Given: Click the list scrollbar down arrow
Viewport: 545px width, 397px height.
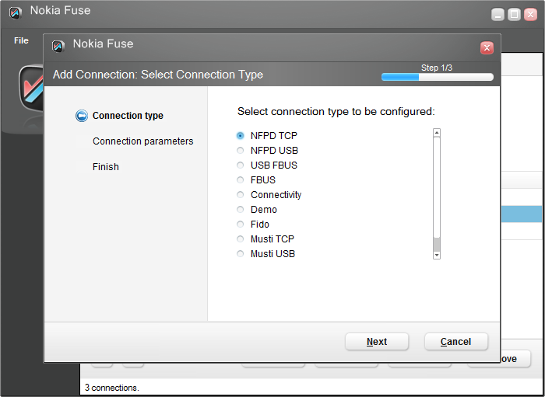Looking at the screenshot, I should click(437, 255).
